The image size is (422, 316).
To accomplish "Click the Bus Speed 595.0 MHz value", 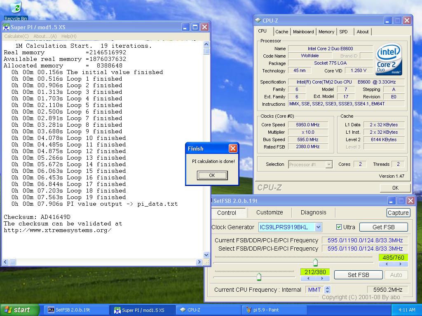I will 308,139.
